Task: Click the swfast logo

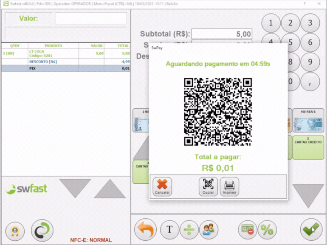Action: click(26, 189)
